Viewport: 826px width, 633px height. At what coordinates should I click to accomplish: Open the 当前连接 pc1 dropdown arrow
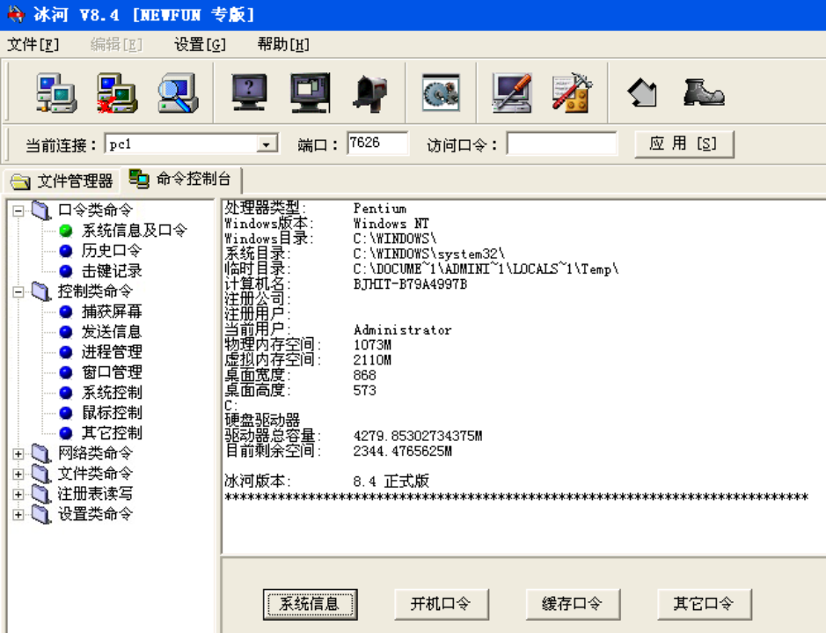(x=267, y=144)
